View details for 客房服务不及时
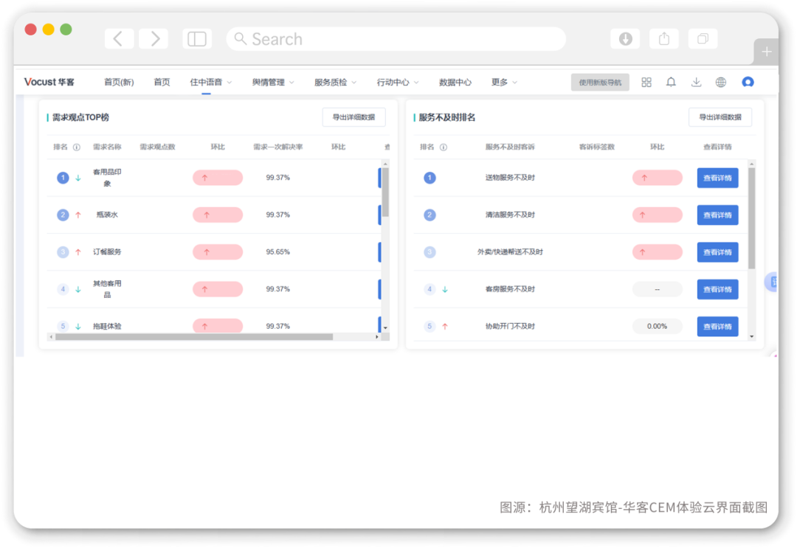The height and width of the screenshot is (548, 797). [x=717, y=289]
